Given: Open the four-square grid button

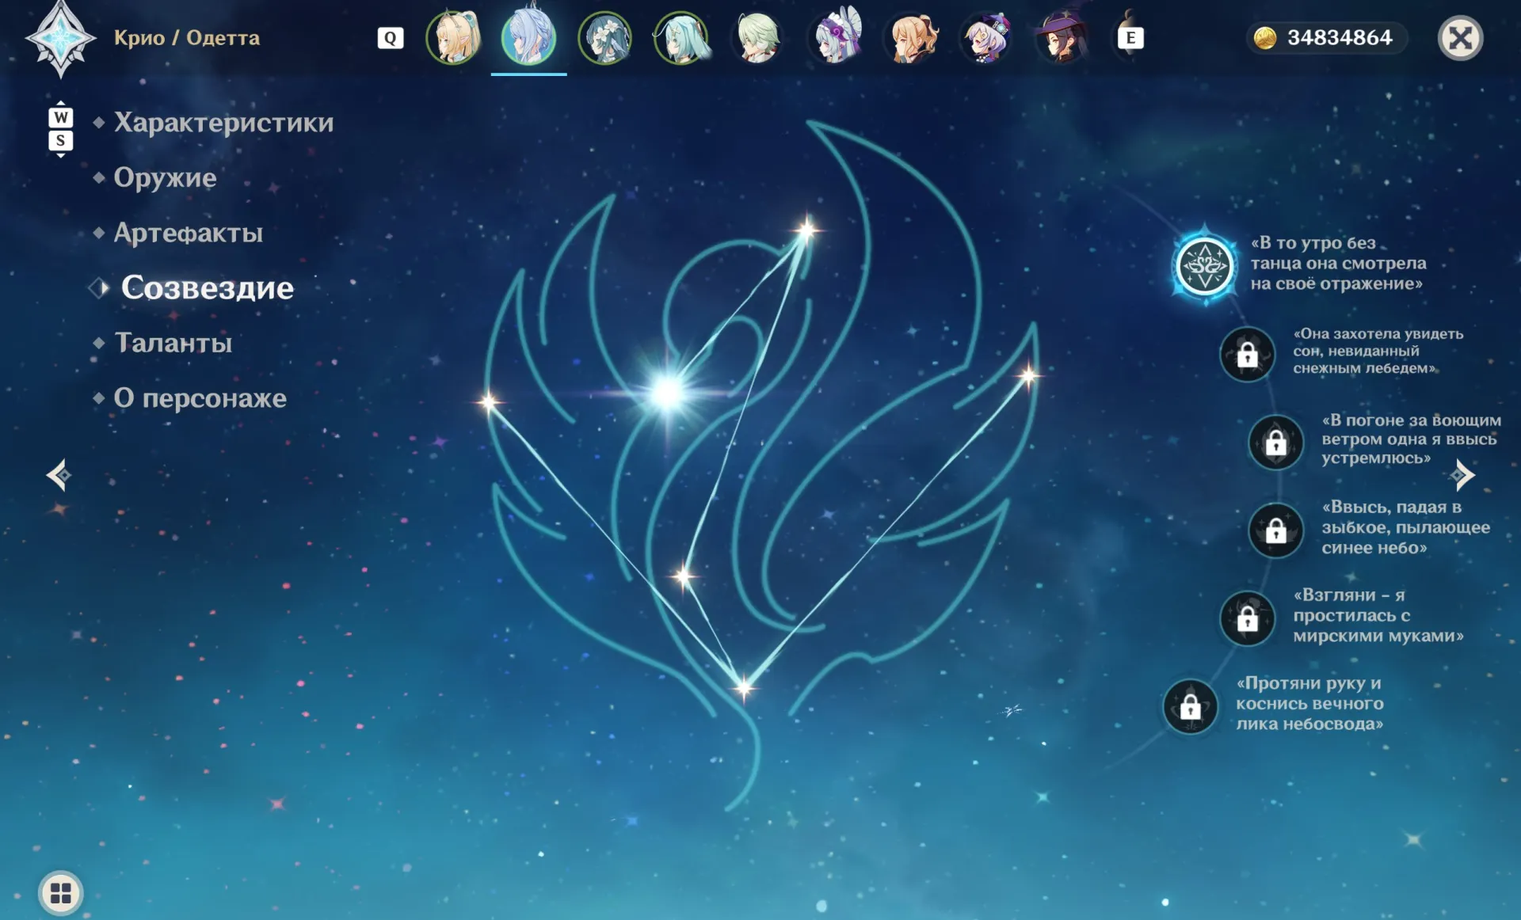Looking at the screenshot, I should [x=61, y=893].
